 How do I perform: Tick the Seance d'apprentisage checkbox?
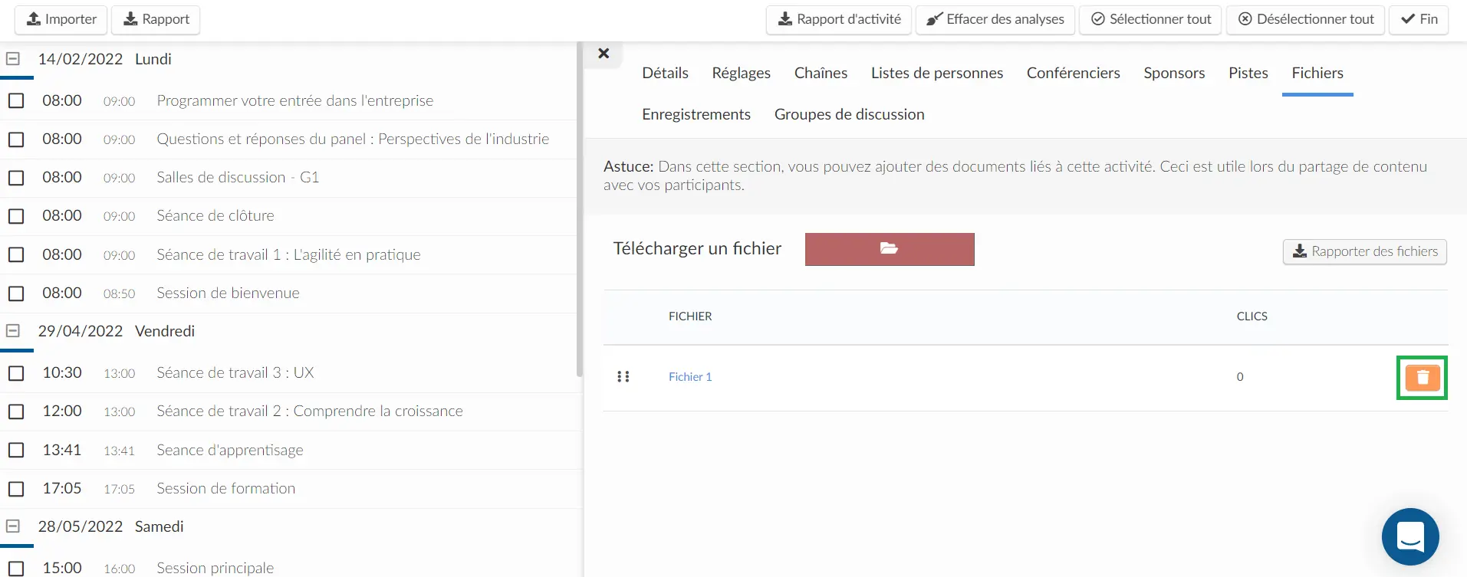pos(16,450)
